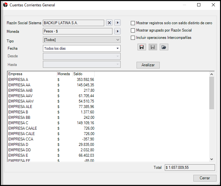Select the EMPRESA AA row
The height and width of the screenshot is (186, 221).
pyautogui.click(x=51, y=85)
